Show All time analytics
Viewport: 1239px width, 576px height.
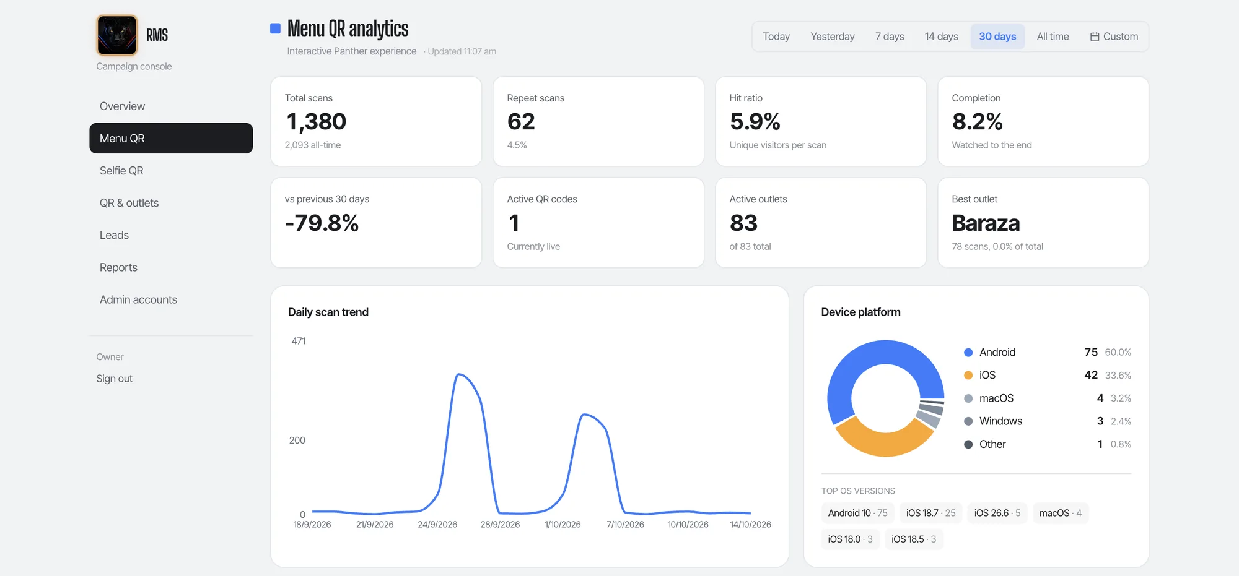pos(1053,37)
